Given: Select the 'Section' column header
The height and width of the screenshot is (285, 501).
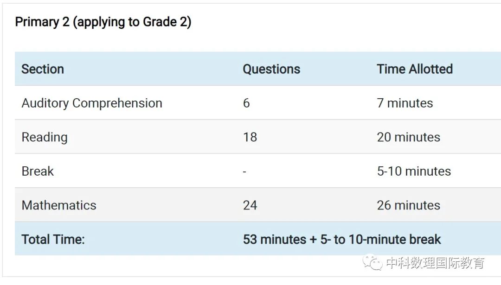Looking at the screenshot, I should click(x=43, y=69).
